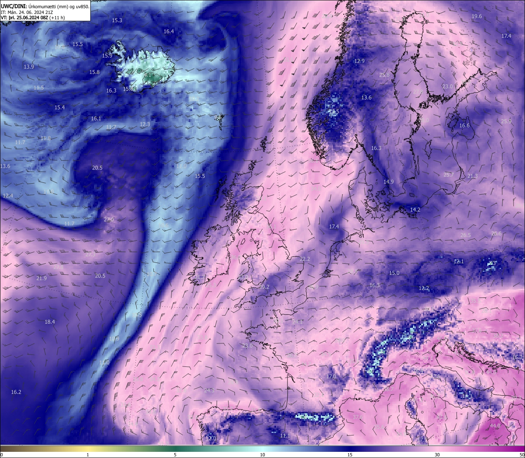Click the value 25.7 over the Baltic Sea
Screen dimensions: 525x458
[449, 175]
